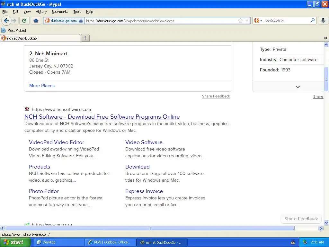329x247 pixels.
Task: Click the vertical scrollbar down arrow
Action: click(x=326, y=223)
